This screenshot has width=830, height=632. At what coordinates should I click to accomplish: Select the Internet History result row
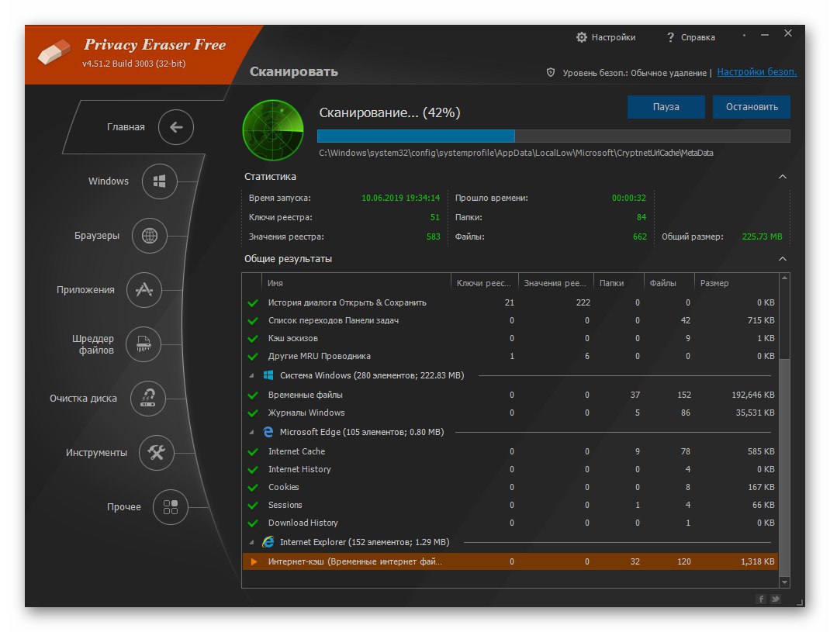[510, 469]
